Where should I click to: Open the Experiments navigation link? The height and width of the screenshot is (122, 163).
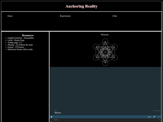[x=66, y=16]
